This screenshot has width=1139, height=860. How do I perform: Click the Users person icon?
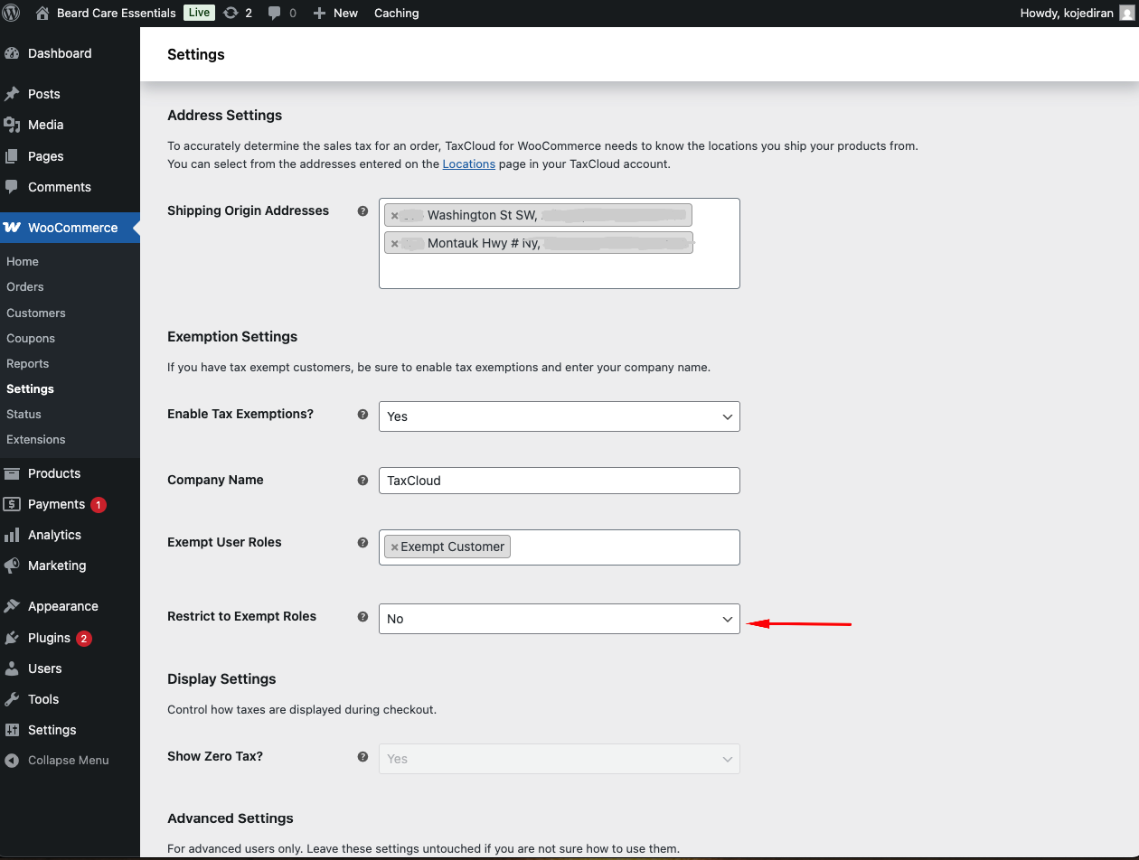tap(12, 668)
